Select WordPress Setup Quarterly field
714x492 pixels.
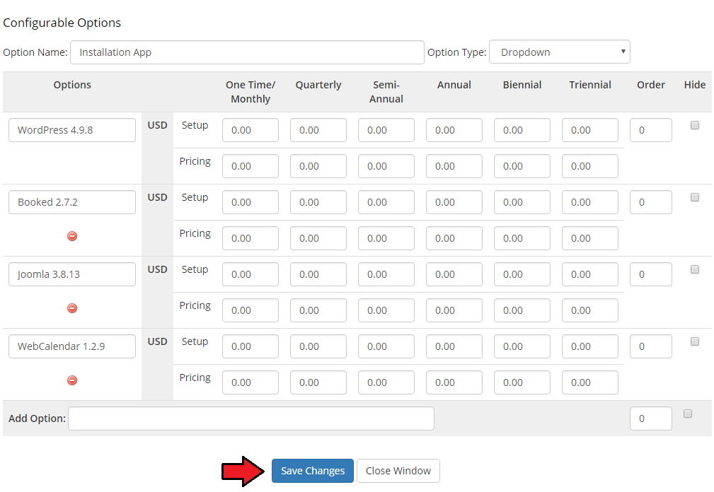tap(318, 130)
